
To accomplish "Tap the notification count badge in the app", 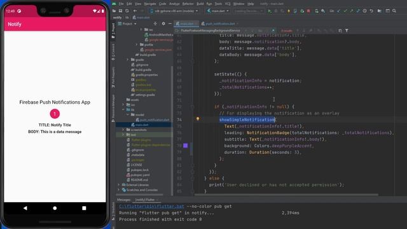I will 55,114.
